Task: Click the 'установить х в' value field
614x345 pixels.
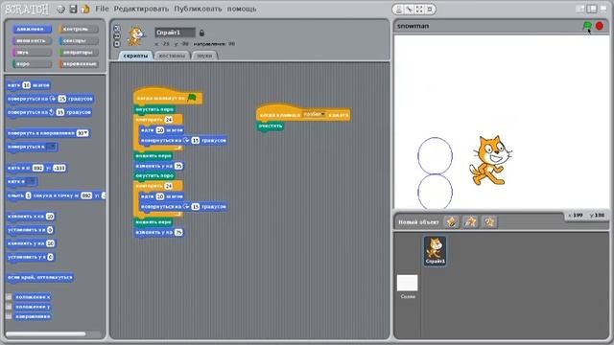Action: (x=50, y=230)
